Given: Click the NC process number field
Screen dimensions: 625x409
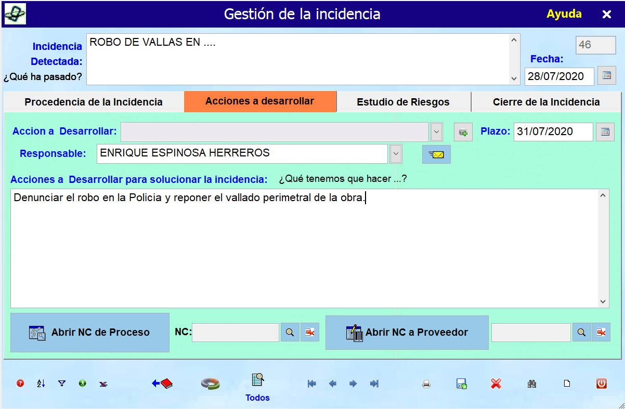Looking at the screenshot, I should [x=236, y=332].
